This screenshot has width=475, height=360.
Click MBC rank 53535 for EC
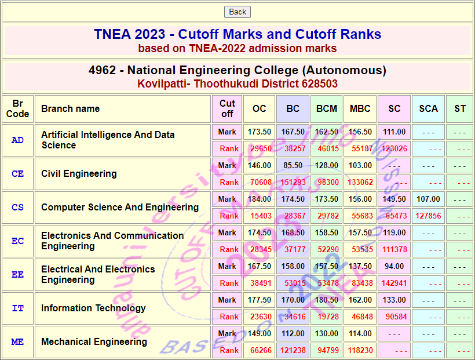(362, 250)
